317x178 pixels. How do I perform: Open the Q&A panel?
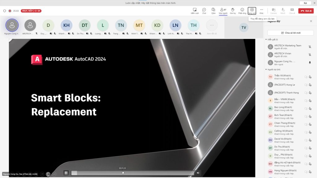coord(213,11)
